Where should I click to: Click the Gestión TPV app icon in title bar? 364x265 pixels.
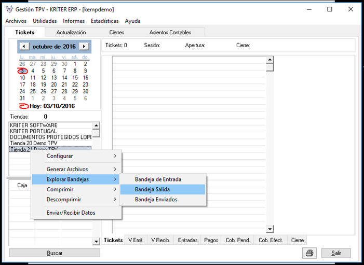tap(9, 9)
